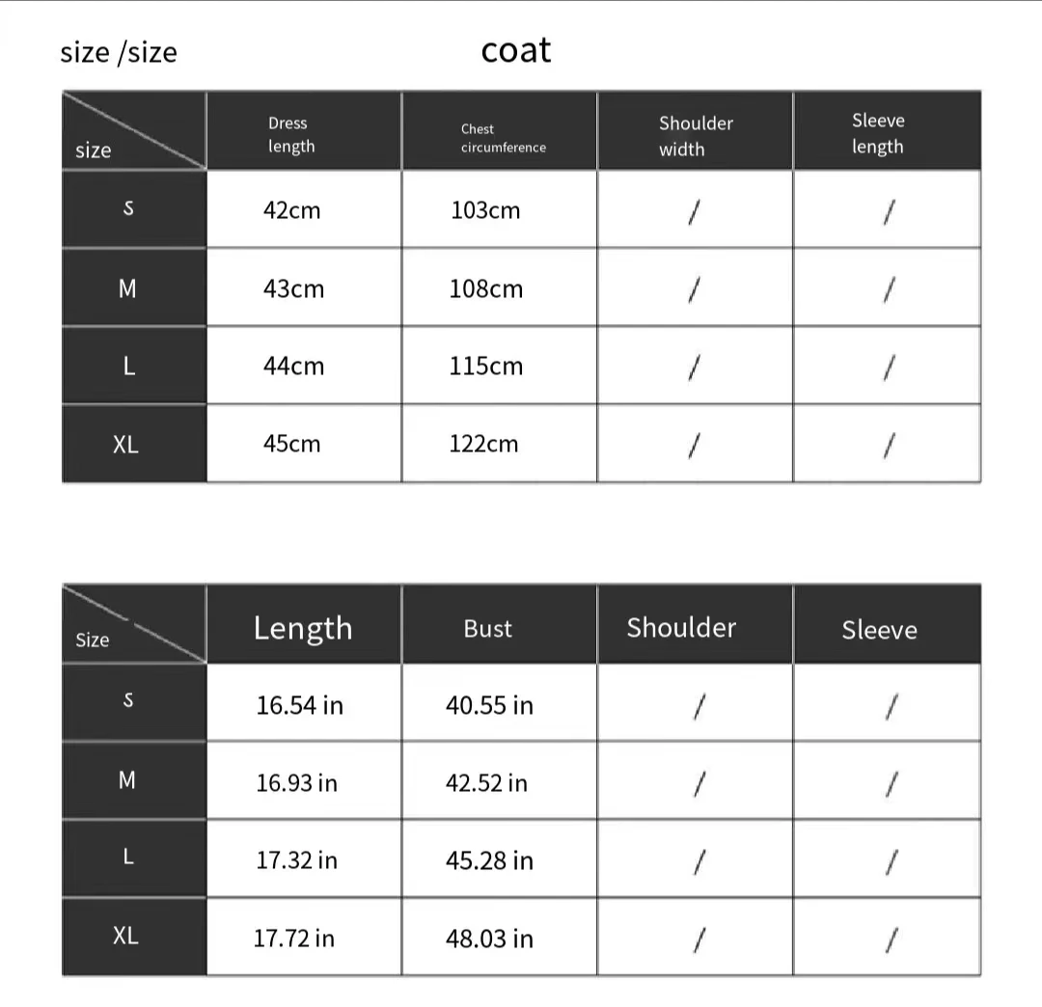
Task: Select the 115cm chest circumference cell
Action: (485, 367)
